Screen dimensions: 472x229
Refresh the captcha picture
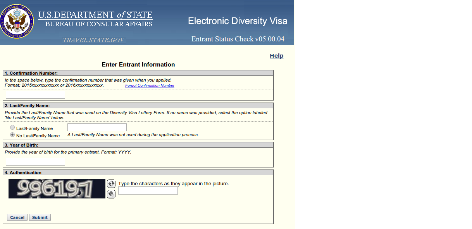111,183
